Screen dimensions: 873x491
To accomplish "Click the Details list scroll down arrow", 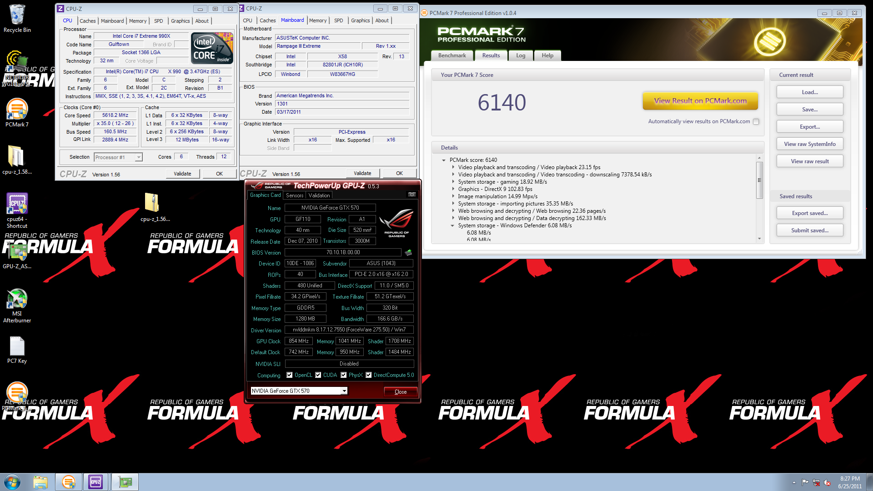I will pos(759,239).
